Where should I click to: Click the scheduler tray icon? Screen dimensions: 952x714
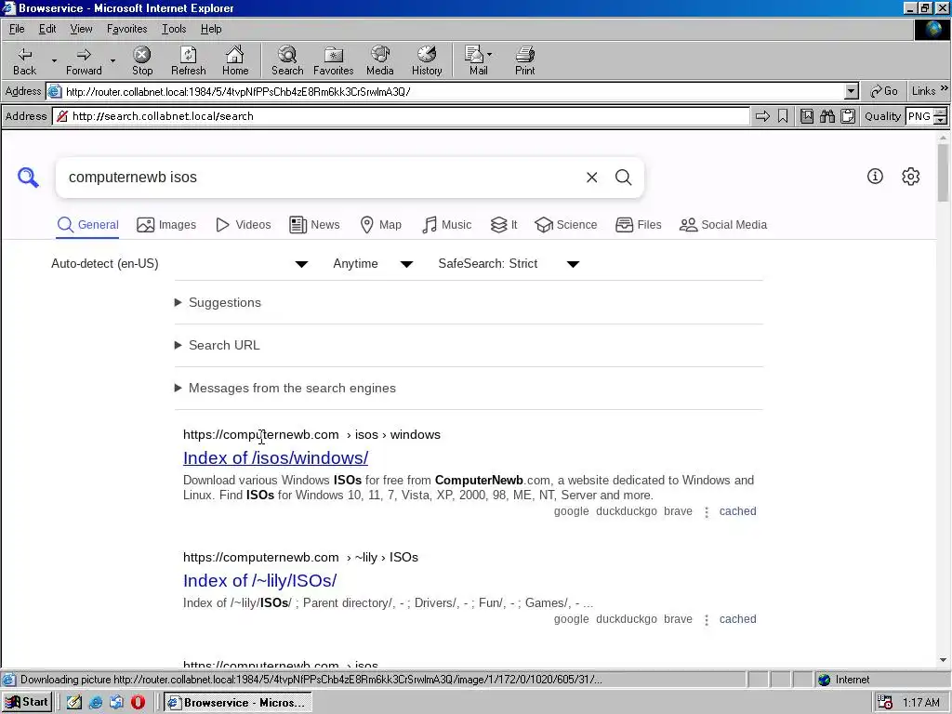pos(885,703)
